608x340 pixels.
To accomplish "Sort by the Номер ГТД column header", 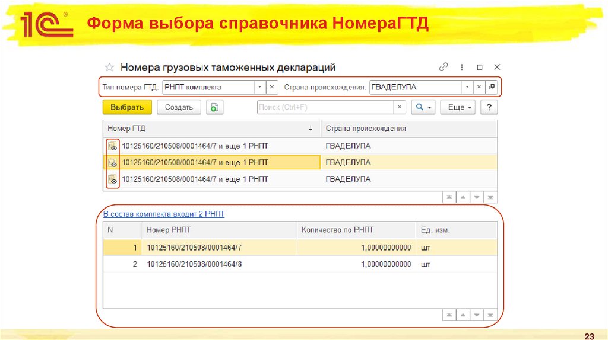I will (212, 129).
